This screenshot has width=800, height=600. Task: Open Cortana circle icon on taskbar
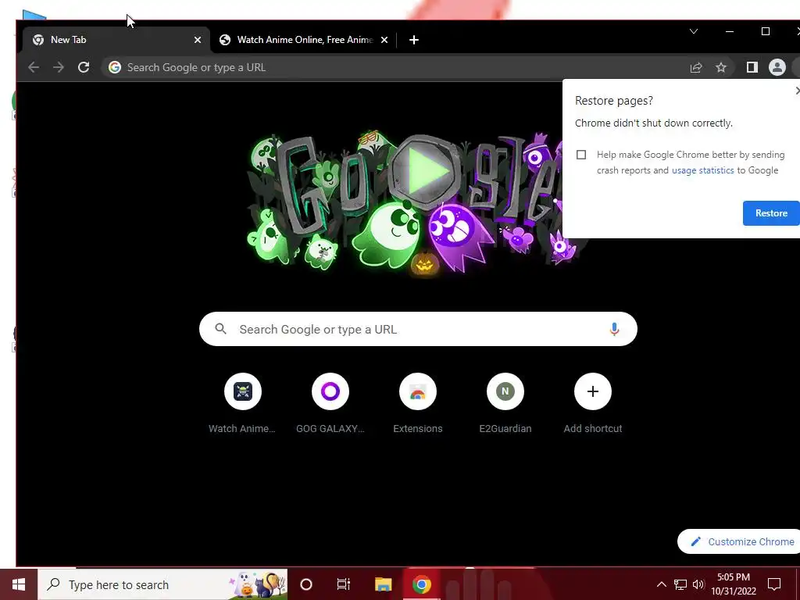coord(306,584)
